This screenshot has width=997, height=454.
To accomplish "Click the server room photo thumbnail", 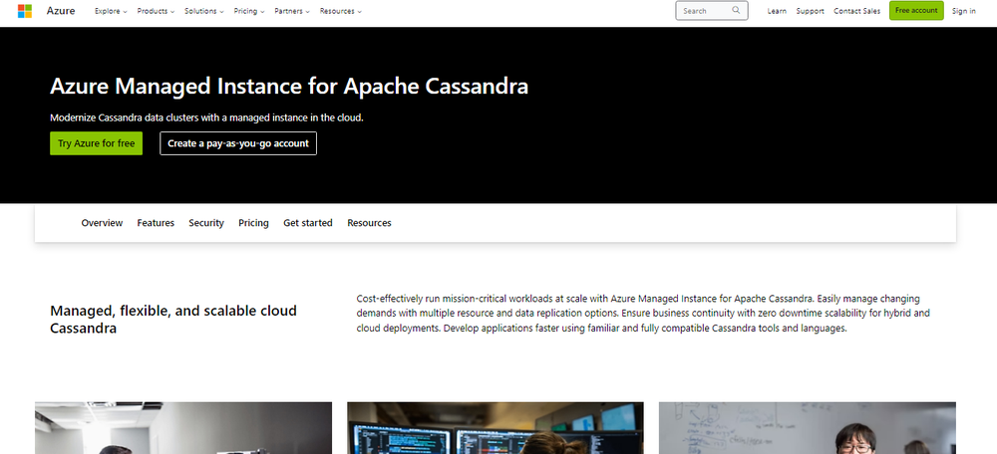I will tap(183, 428).
